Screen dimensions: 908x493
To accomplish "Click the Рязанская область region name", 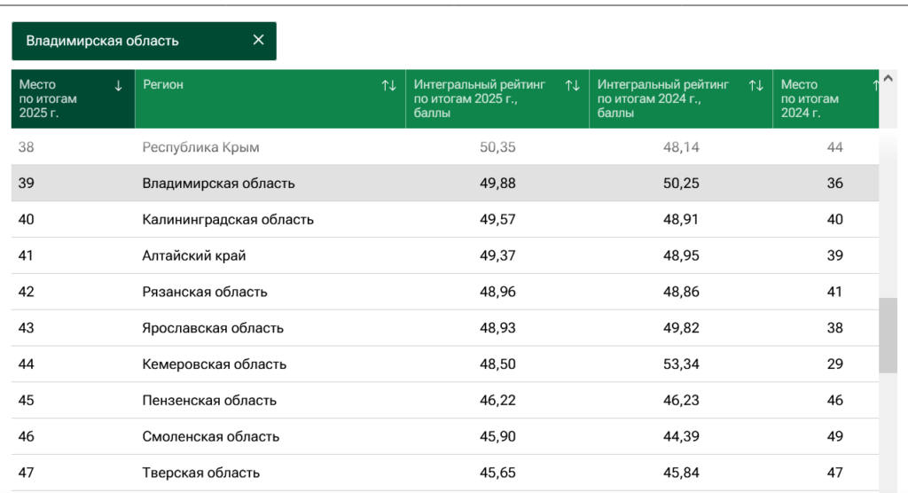I will [x=205, y=292].
